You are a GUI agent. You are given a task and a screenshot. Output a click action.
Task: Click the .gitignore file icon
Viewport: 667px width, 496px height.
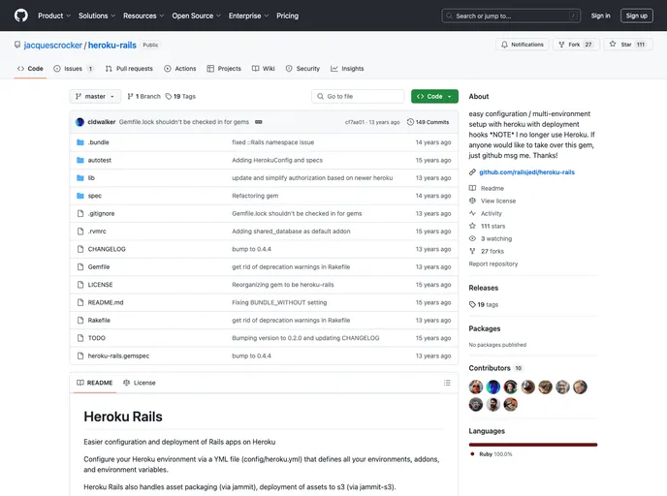(79, 213)
